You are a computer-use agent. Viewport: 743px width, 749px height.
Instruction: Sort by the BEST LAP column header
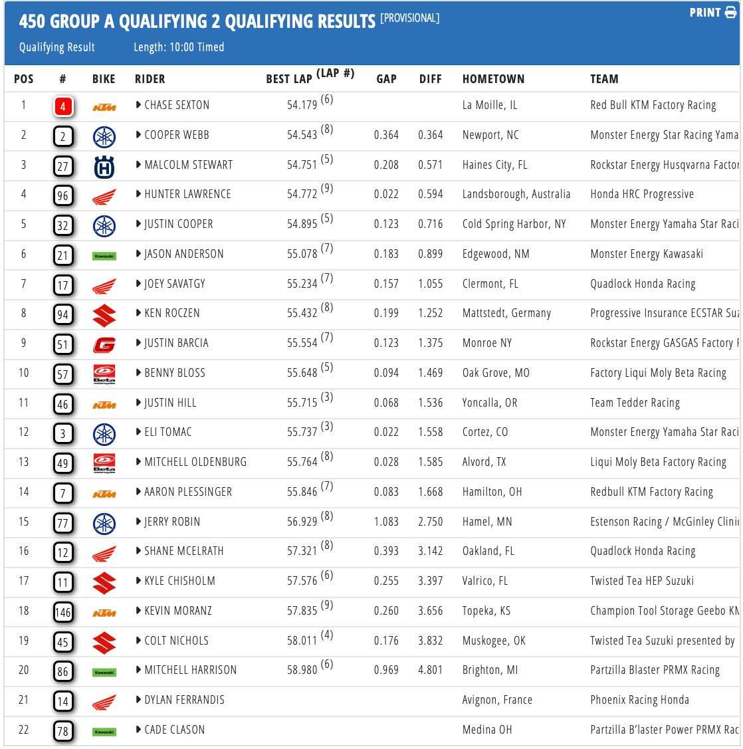(289, 79)
